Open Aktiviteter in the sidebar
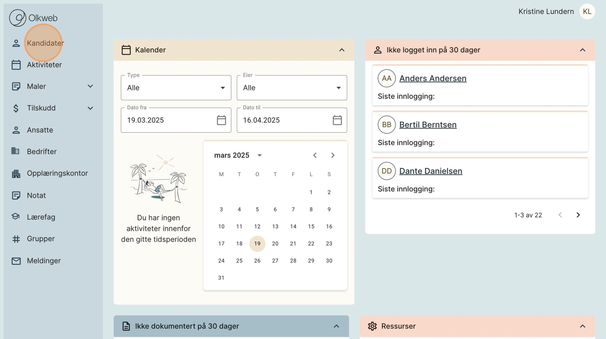 click(44, 64)
